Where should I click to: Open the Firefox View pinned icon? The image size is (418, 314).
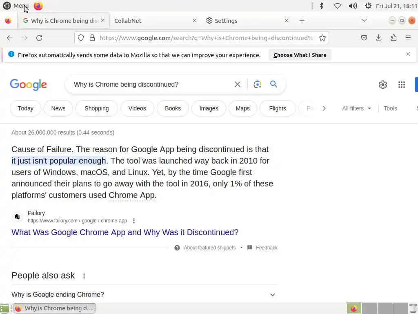[8, 20]
